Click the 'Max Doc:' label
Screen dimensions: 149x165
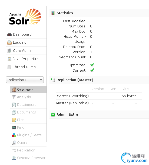[79, 31]
